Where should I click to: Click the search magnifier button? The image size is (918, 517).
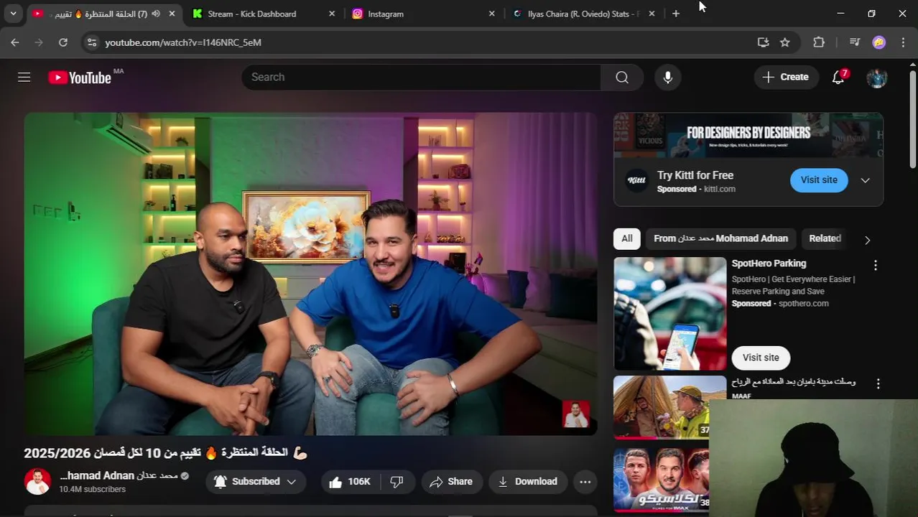click(x=622, y=77)
